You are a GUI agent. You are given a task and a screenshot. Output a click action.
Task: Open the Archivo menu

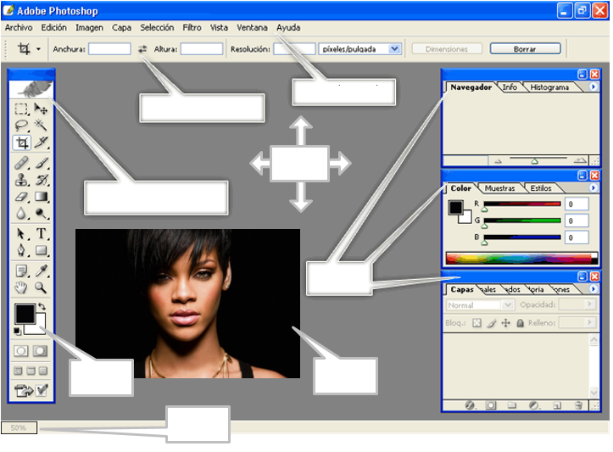(19, 28)
